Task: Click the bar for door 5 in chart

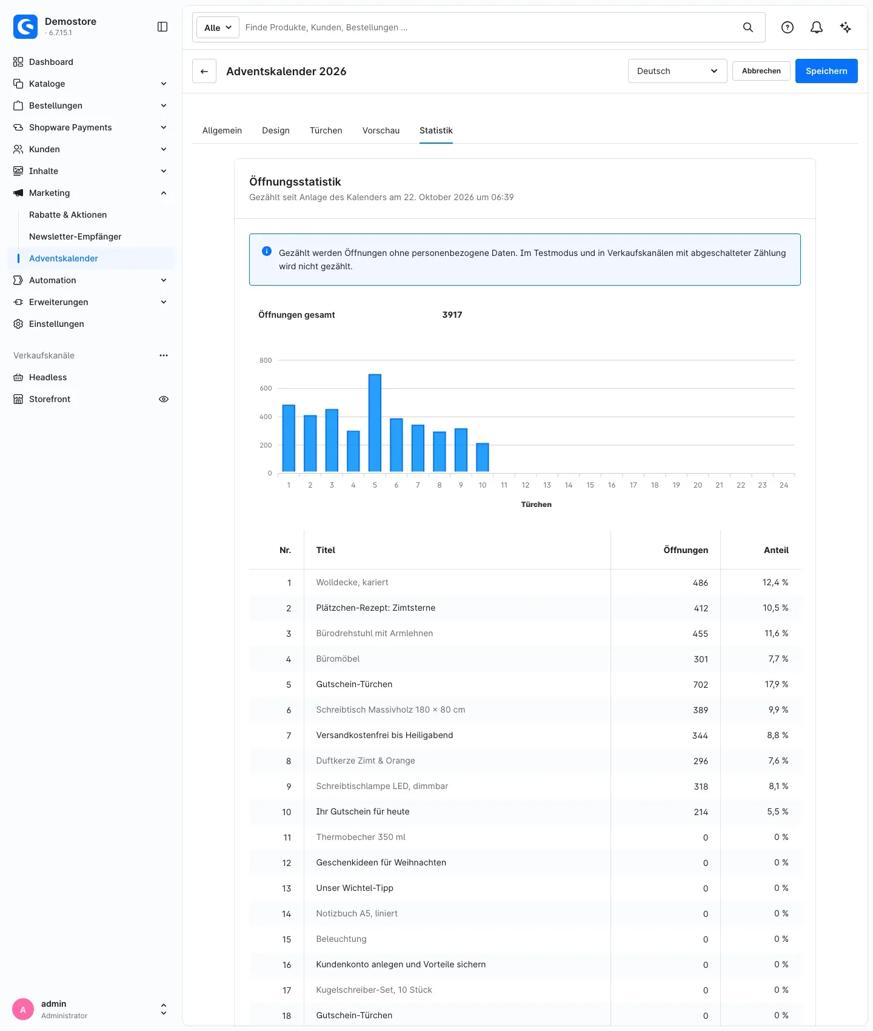Action: (x=375, y=423)
